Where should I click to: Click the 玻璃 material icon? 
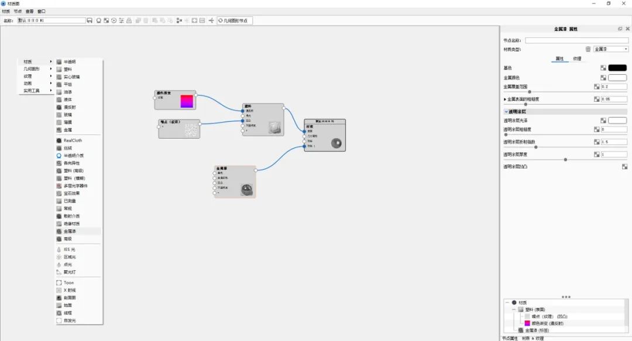coord(59,115)
